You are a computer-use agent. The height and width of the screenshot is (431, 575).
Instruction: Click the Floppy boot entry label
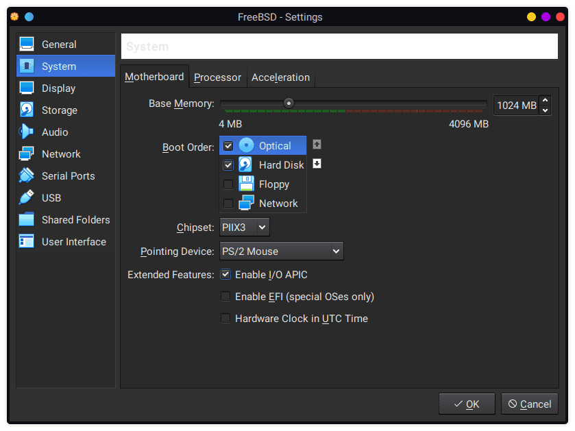click(274, 184)
